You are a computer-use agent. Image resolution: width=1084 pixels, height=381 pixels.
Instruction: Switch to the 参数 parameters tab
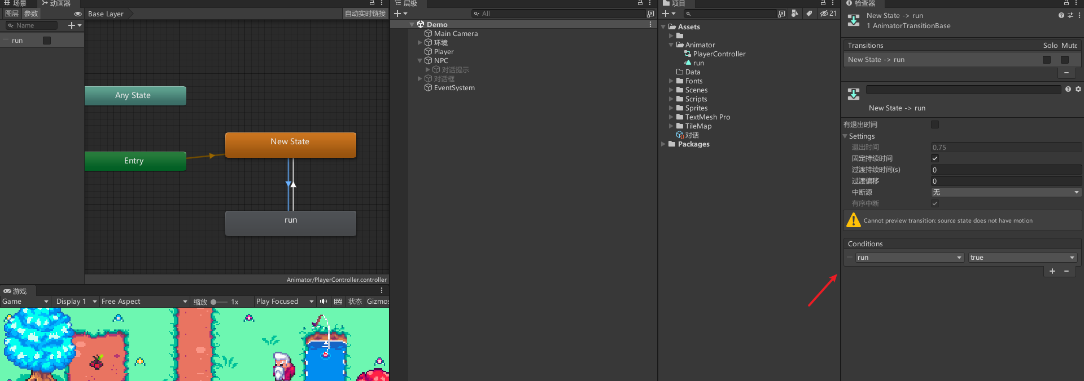(x=31, y=14)
